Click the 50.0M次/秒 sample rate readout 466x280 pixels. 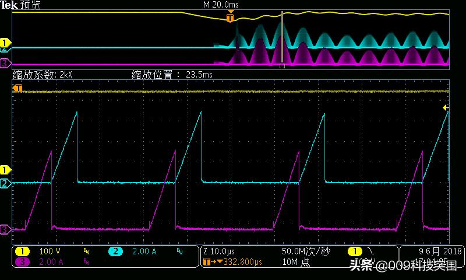click(x=306, y=251)
